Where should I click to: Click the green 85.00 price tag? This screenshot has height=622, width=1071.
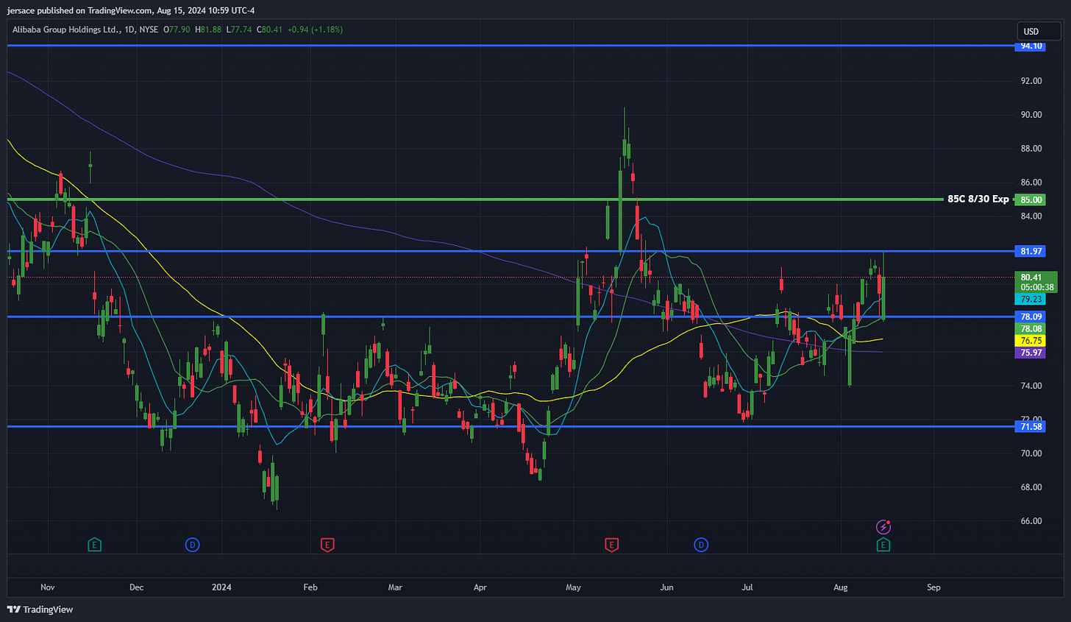click(x=1031, y=199)
